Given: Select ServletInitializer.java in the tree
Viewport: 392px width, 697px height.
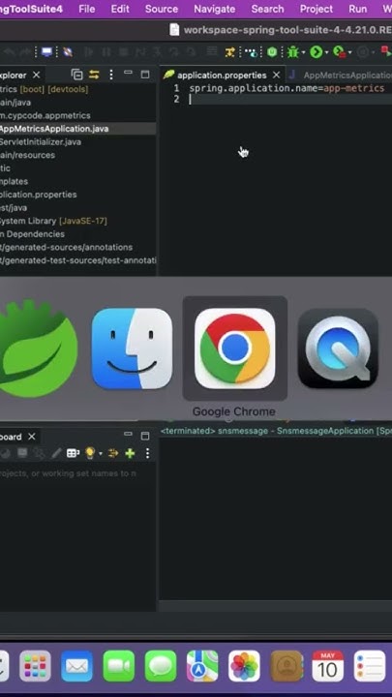Looking at the screenshot, I should [41, 142].
